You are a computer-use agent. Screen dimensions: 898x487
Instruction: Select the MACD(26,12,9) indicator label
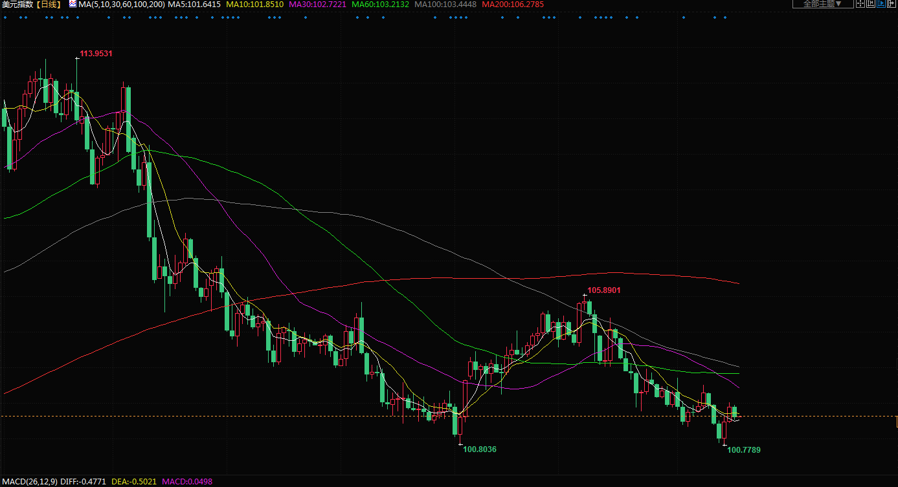click(x=29, y=482)
